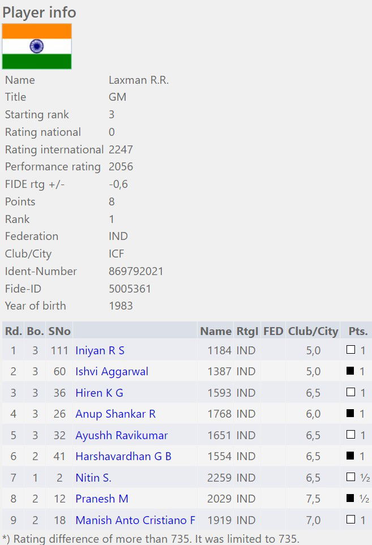The height and width of the screenshot is (545, 372).
Task: Click Hiren K G opponent link
Action: click(x=99, y=393)
